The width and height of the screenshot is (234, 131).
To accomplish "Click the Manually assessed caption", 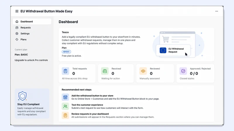I will point(149,78).
